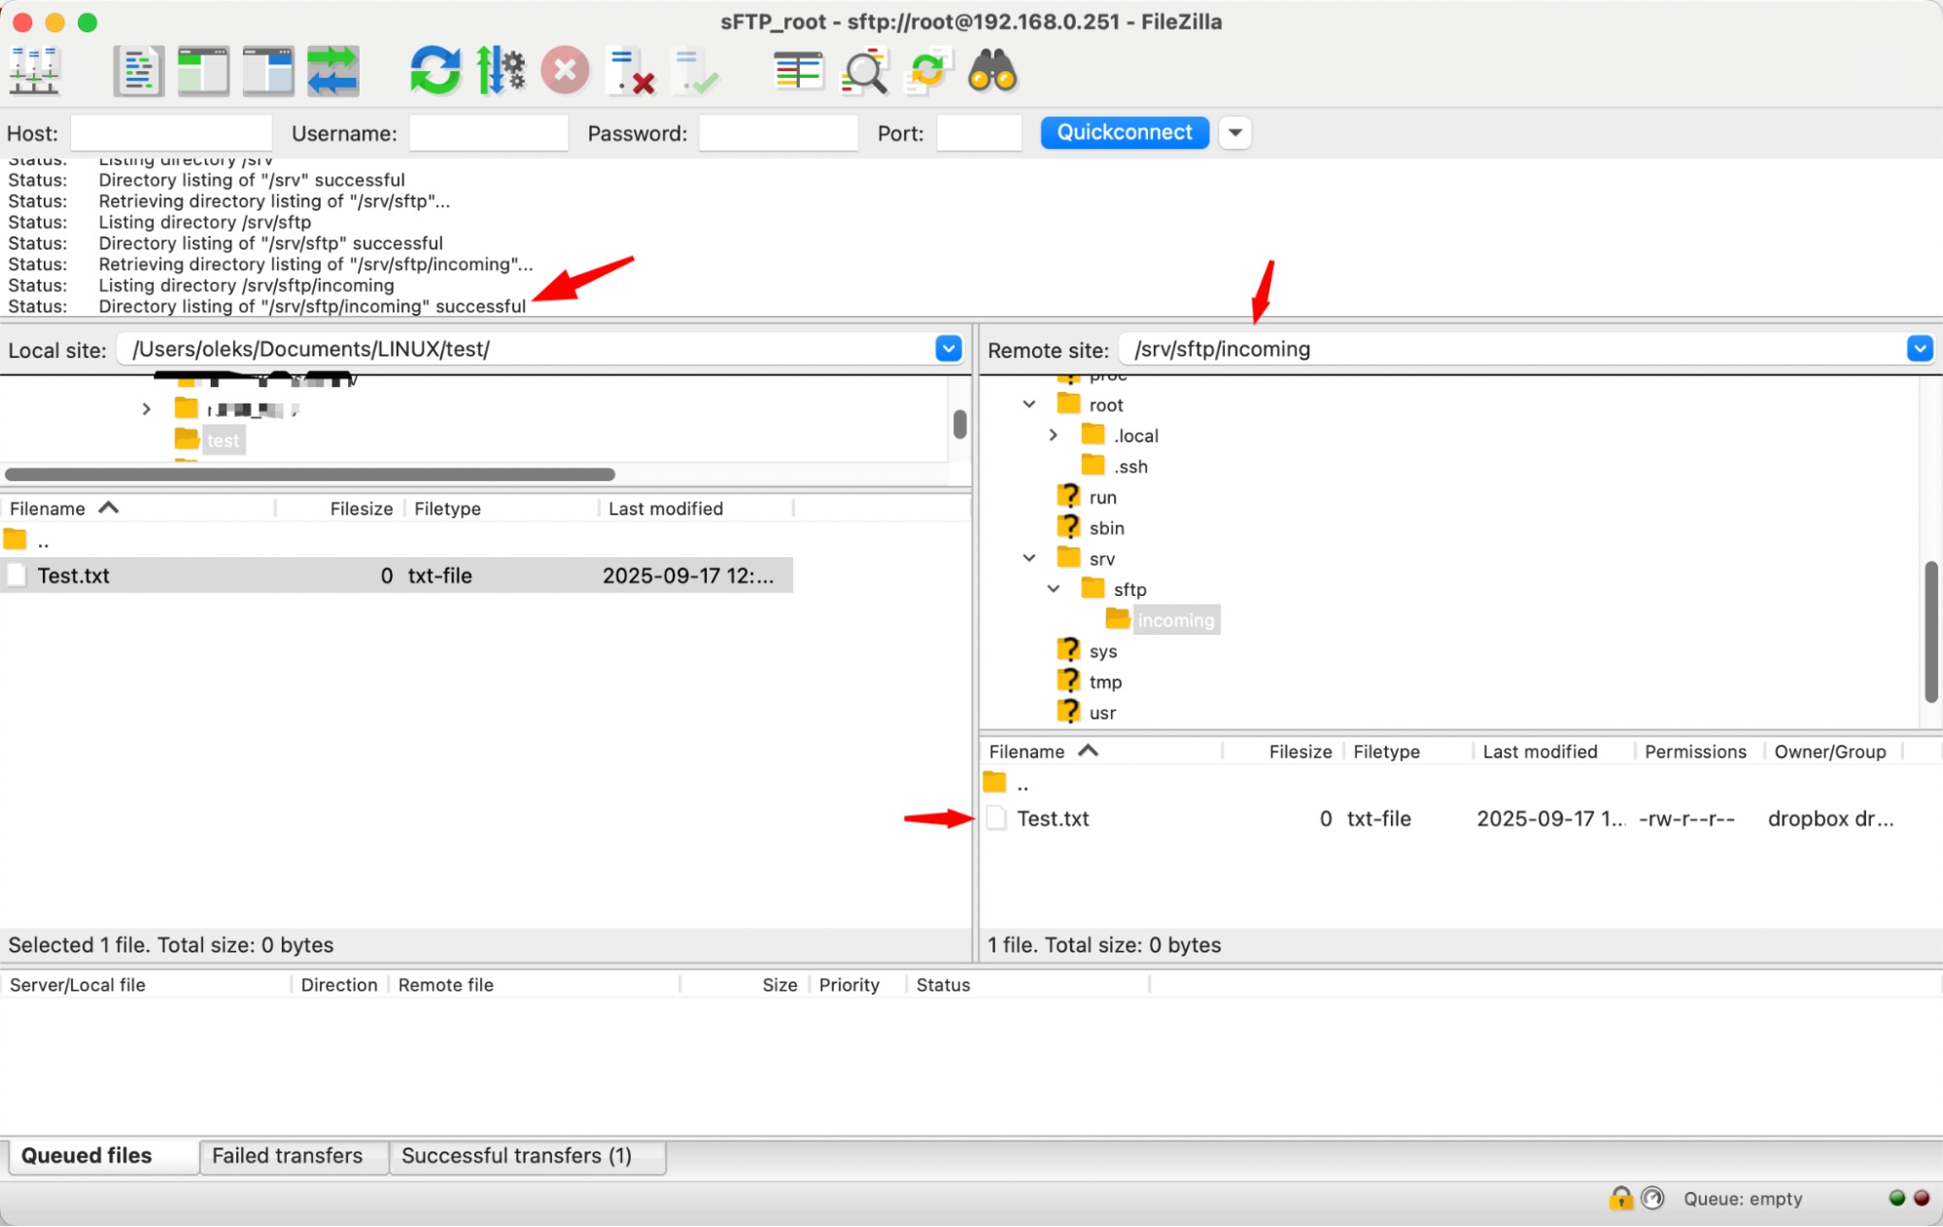Open Quickconnect history dropdown arrow
Image resolution: width=1943 pixels, height=1227 pixels.
(1234, 132)
